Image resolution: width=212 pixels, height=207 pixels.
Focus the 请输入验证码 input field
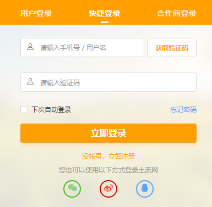pos(108,82)
